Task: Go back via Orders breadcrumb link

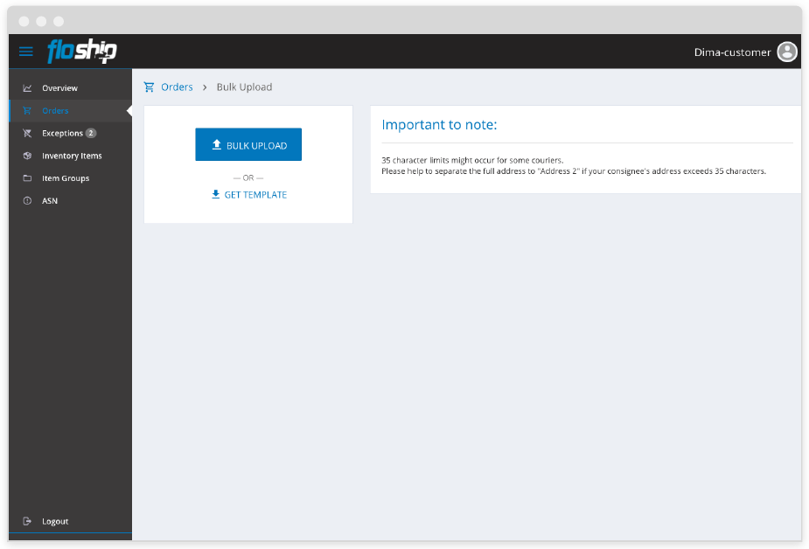Action: click(177, 87)
